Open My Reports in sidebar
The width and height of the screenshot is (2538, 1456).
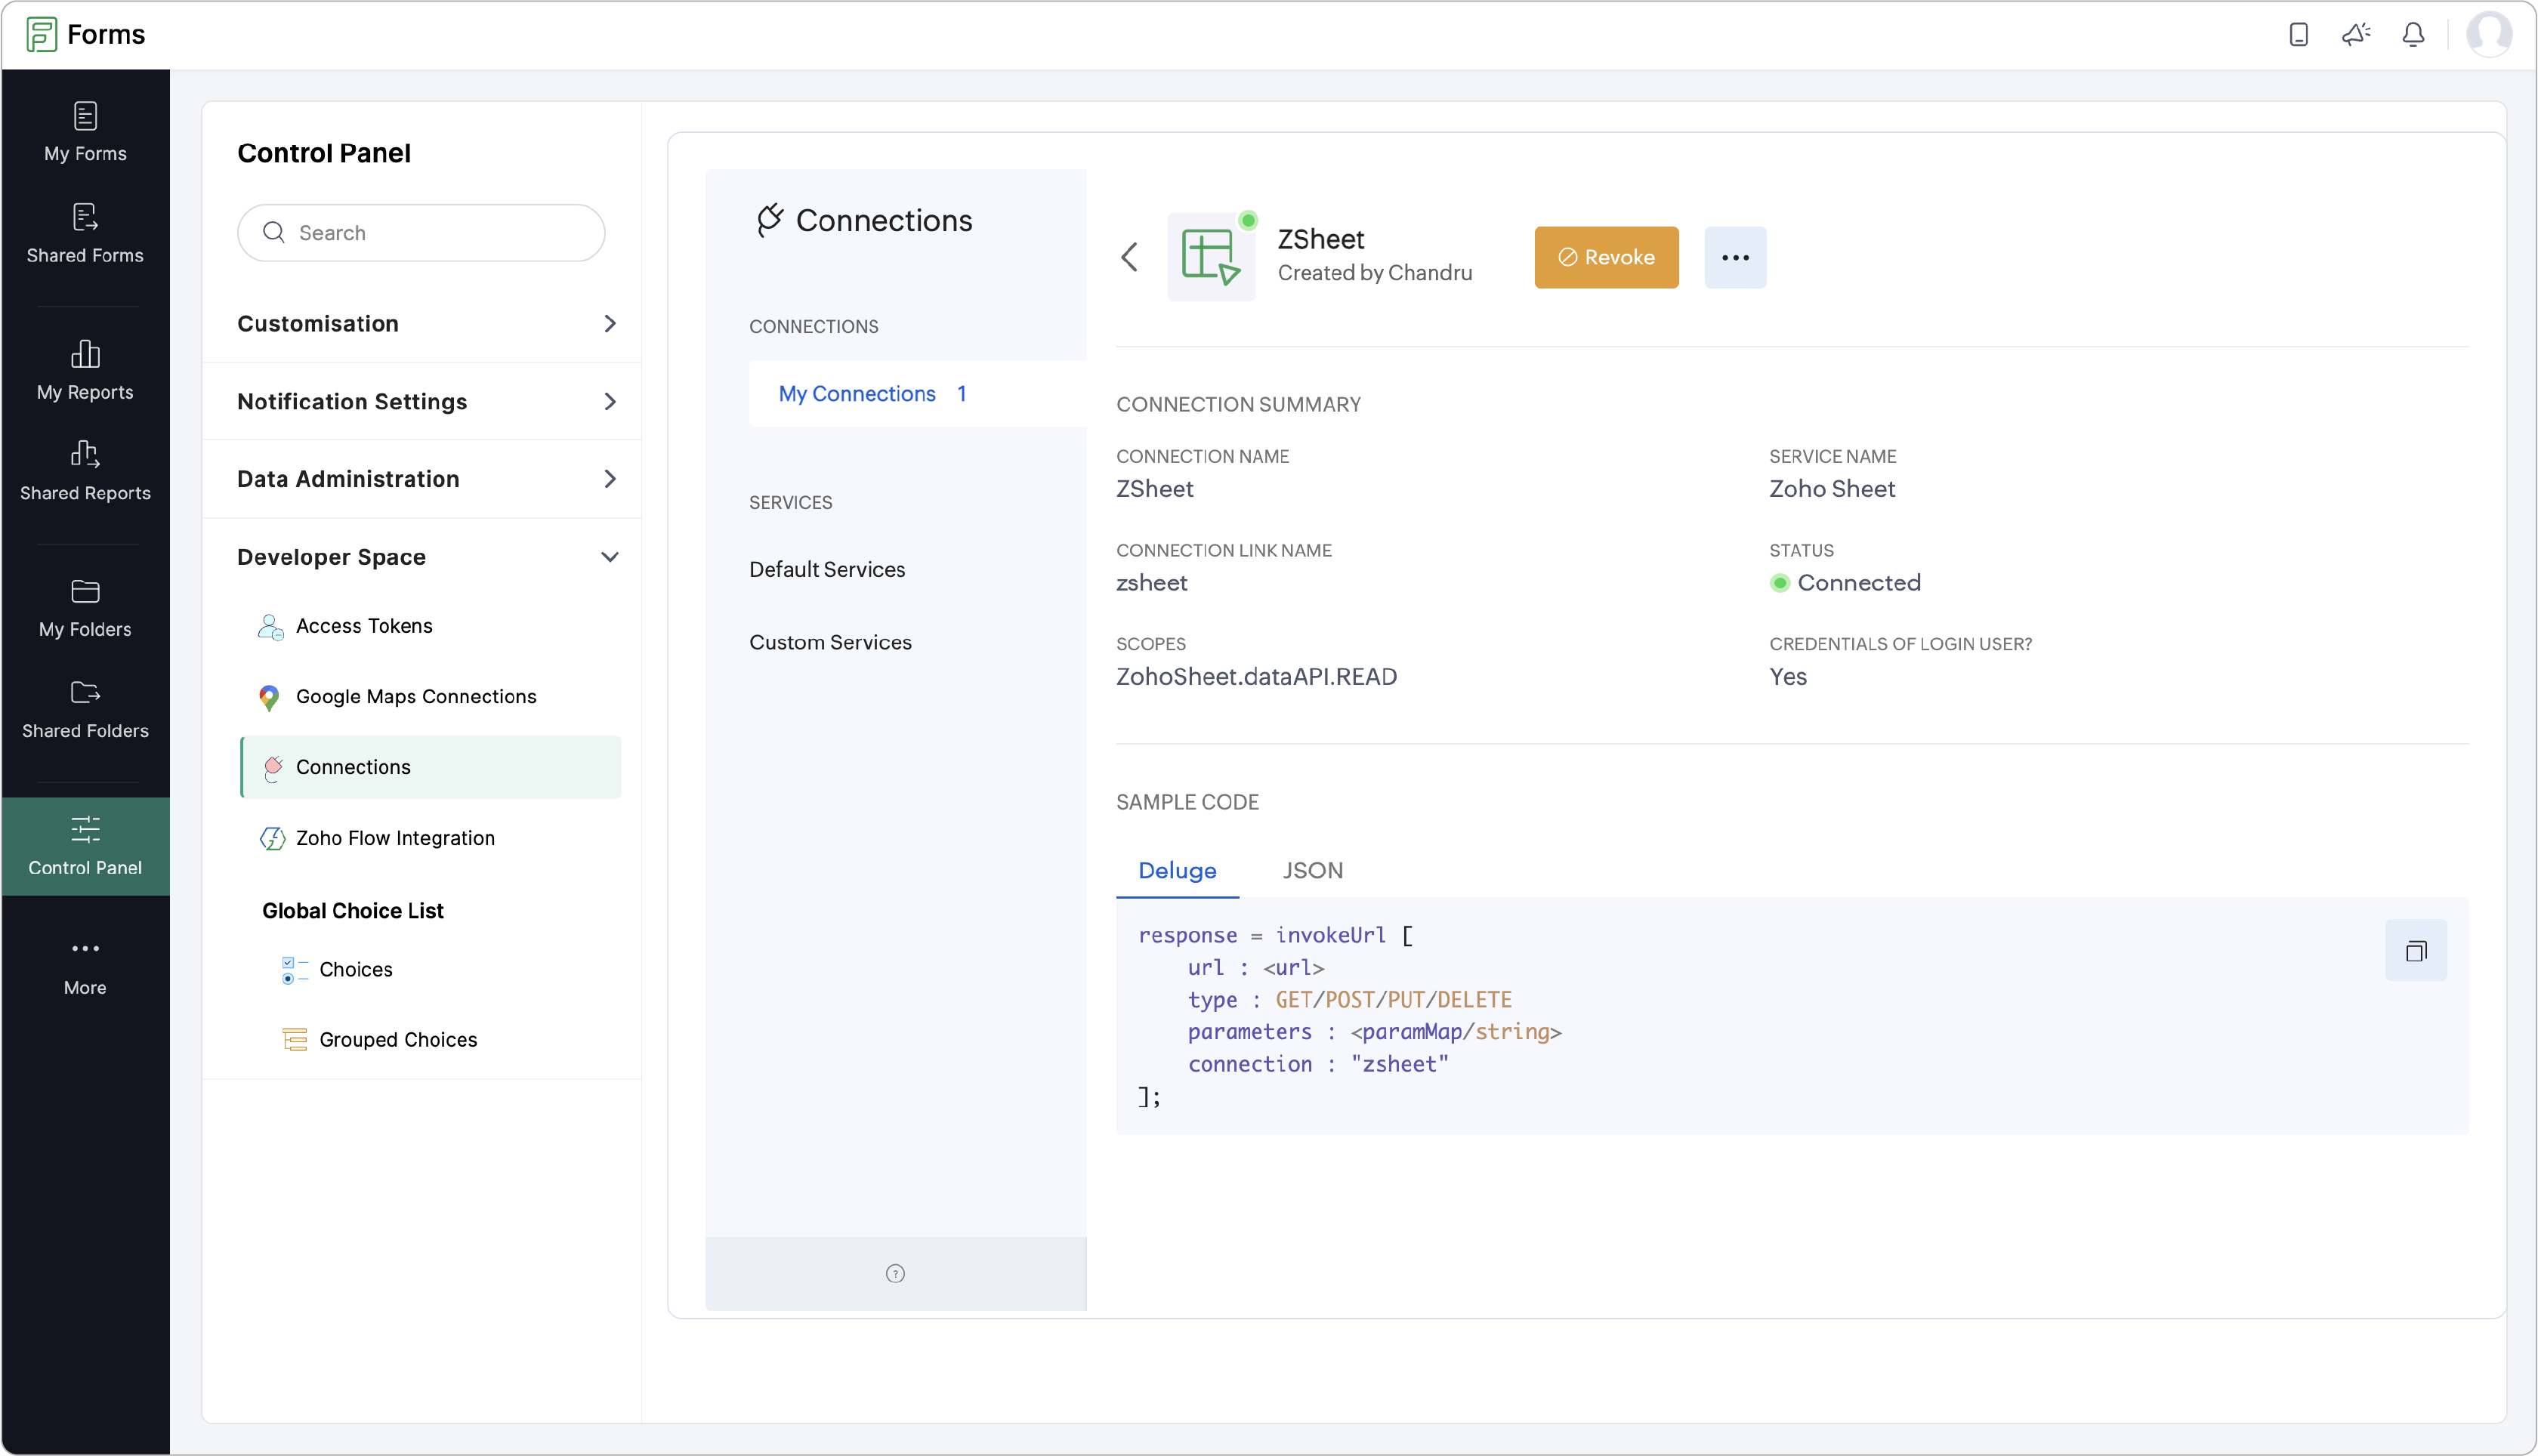(x=85, y=370)
